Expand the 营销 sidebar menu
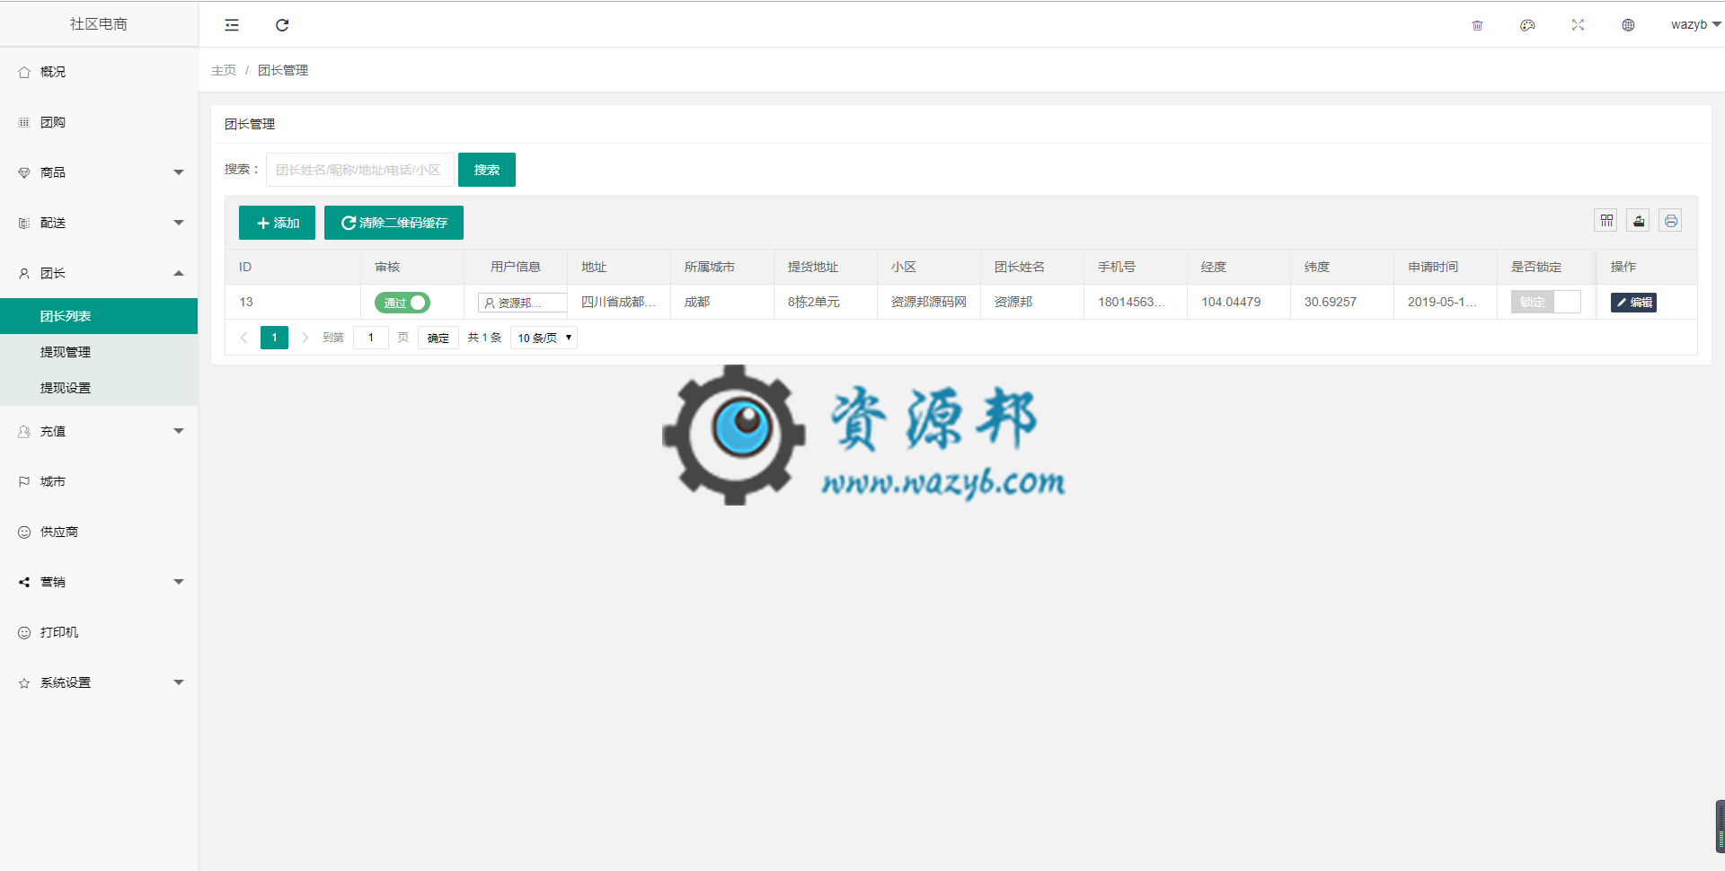 point(99,582)
